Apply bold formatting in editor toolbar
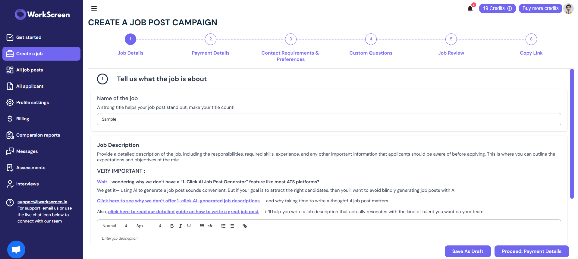The height and width of the screenshot is (259, 578). [172, 226]
